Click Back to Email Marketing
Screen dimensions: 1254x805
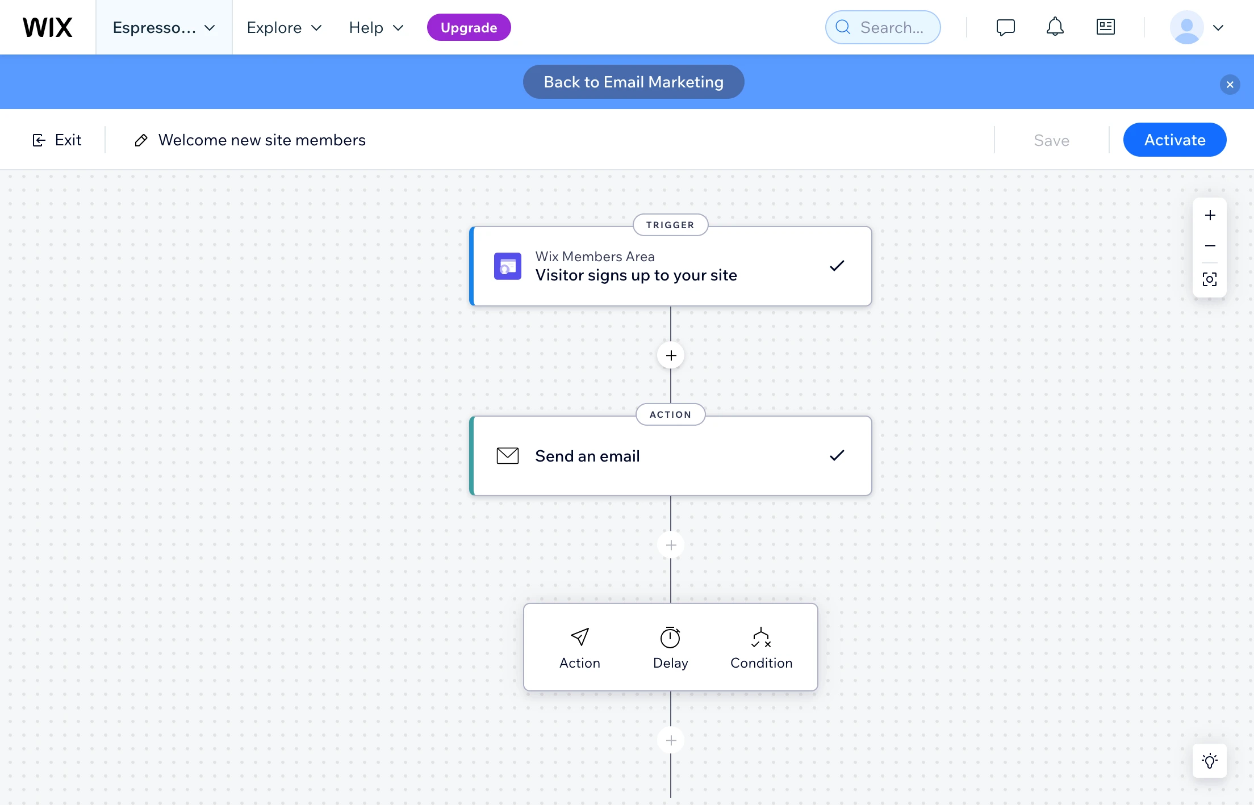click(x=633, y=82)
